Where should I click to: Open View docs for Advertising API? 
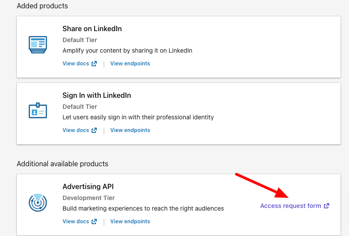click(80, 222)
